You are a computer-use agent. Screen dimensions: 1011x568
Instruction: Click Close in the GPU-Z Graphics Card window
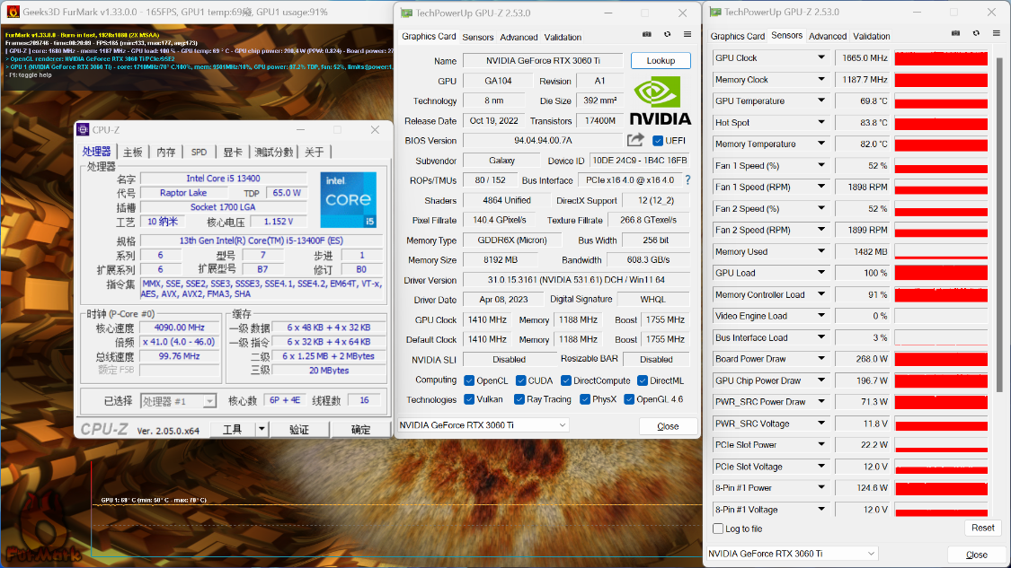(668, 426)
